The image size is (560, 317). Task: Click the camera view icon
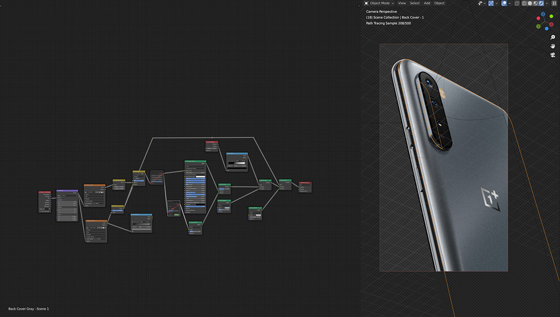click(x=553, y=55)
